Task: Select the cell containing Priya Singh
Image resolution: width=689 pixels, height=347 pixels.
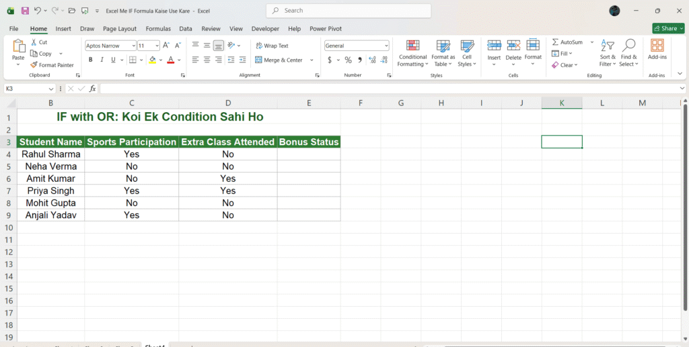Action: pos(50,191)
